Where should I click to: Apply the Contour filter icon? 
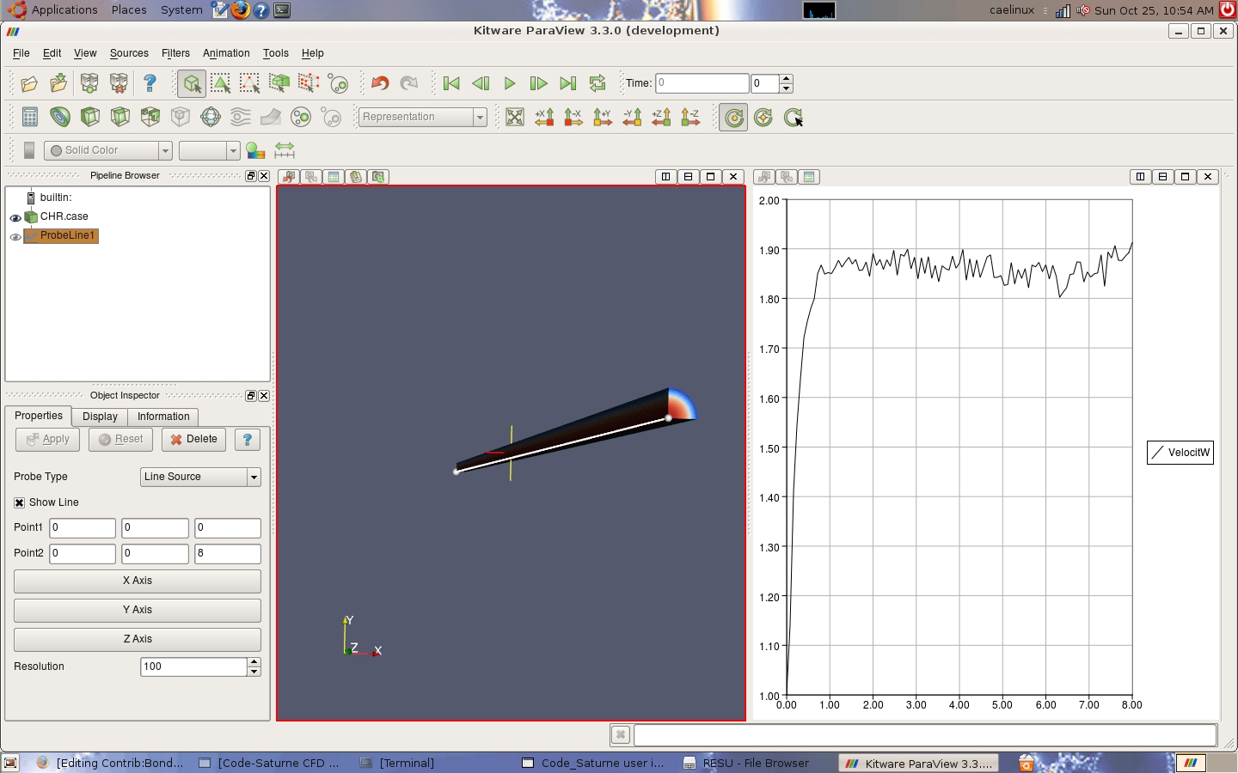pos(60,117)
